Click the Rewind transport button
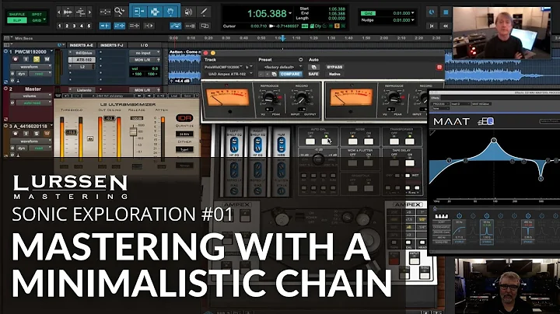This screenshot has height=314, width=560. [446, 26]
